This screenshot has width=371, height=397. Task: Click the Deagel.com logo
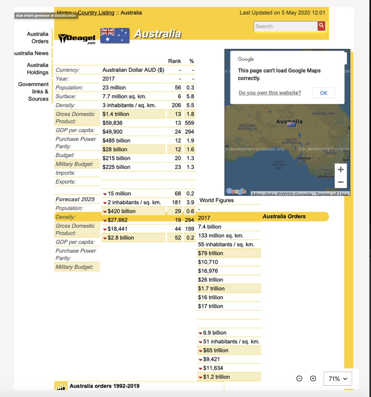pos(77,39)
